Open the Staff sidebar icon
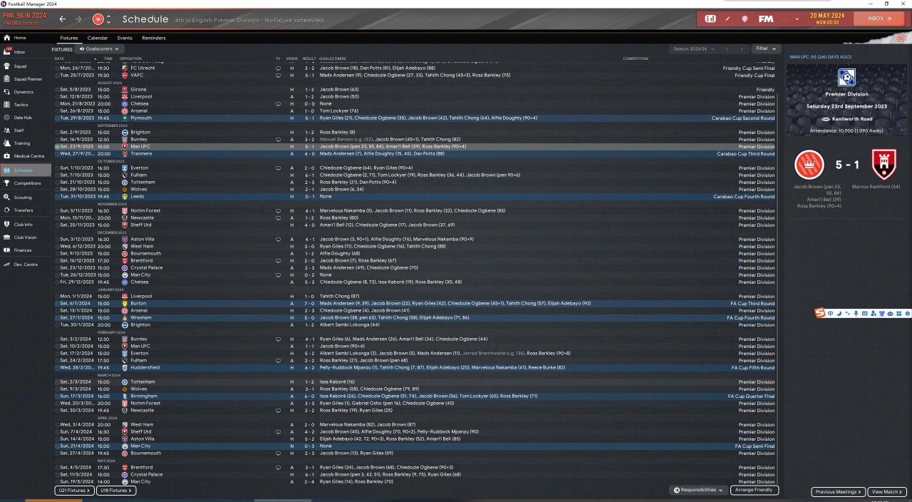912x502 pixels. pyautogui.click(x=7, y=130)
